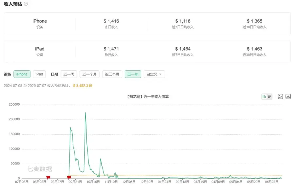Select the iPhone device filter
293x186 pixels.
click(x=22, y=74)
